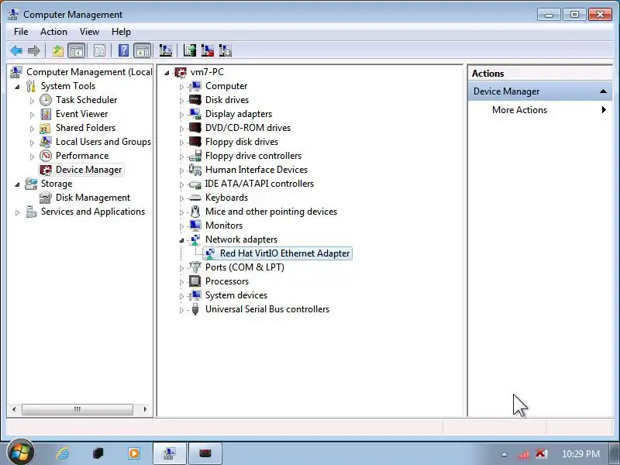Select Disk Management in the left tree
The height and width of the screenshot is (465, 620).
(x=92, y=198)
